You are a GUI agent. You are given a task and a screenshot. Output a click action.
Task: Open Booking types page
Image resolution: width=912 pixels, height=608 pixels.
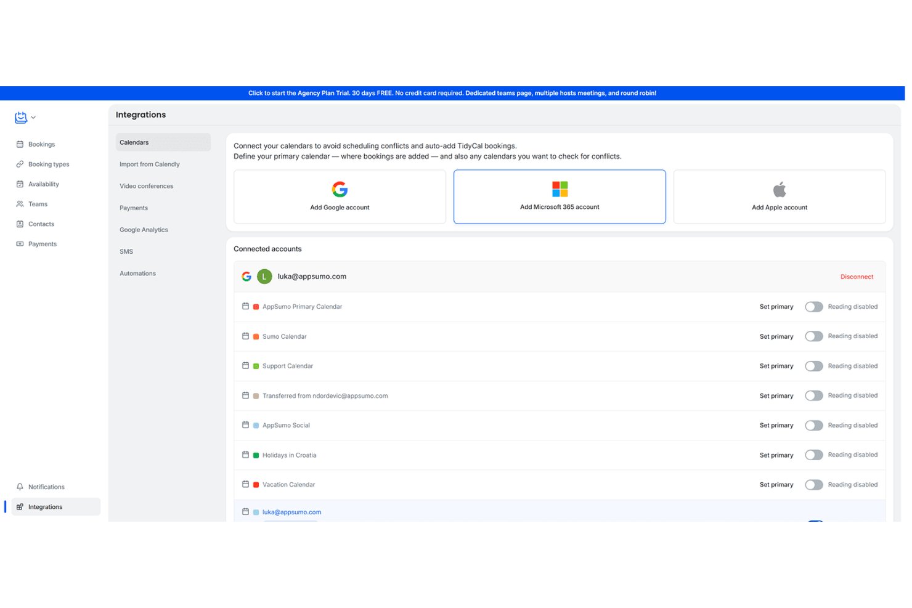49,164
